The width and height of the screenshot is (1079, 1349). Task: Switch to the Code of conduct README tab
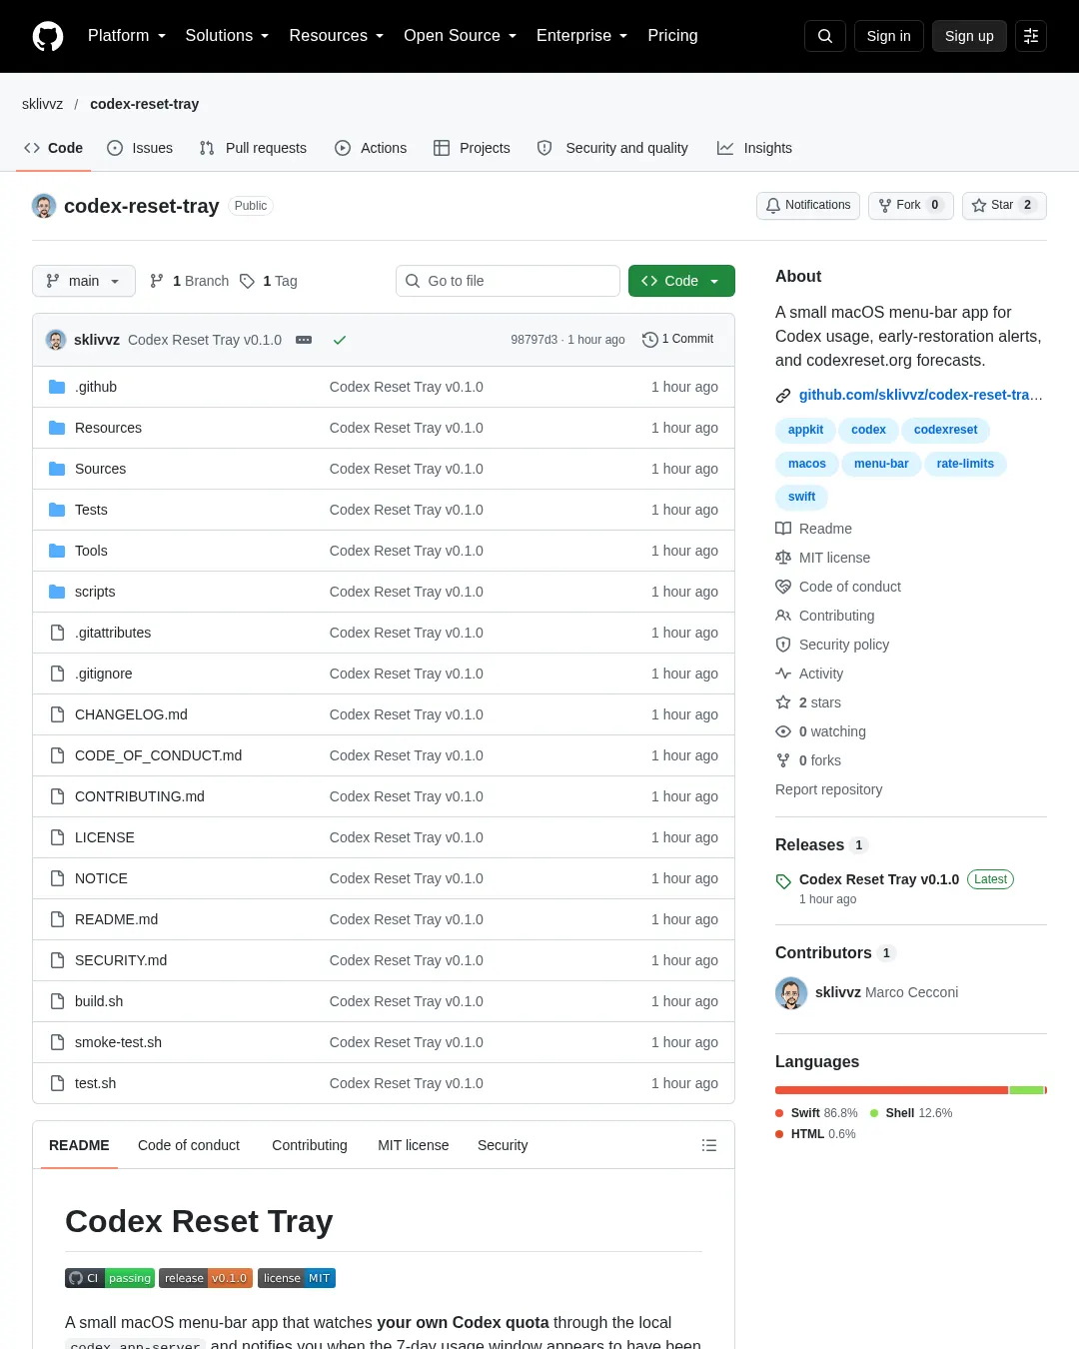point(189,1145)
